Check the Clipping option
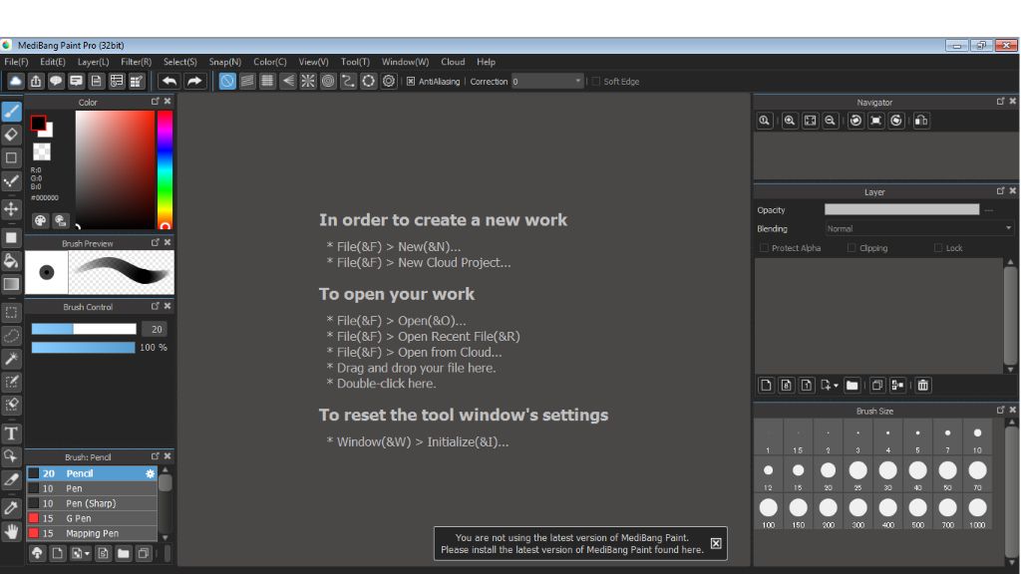1021x574 pixels. click(x=851, y=248)
